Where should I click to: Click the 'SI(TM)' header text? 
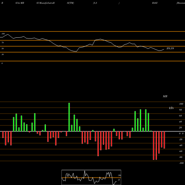tap(70, 3)
